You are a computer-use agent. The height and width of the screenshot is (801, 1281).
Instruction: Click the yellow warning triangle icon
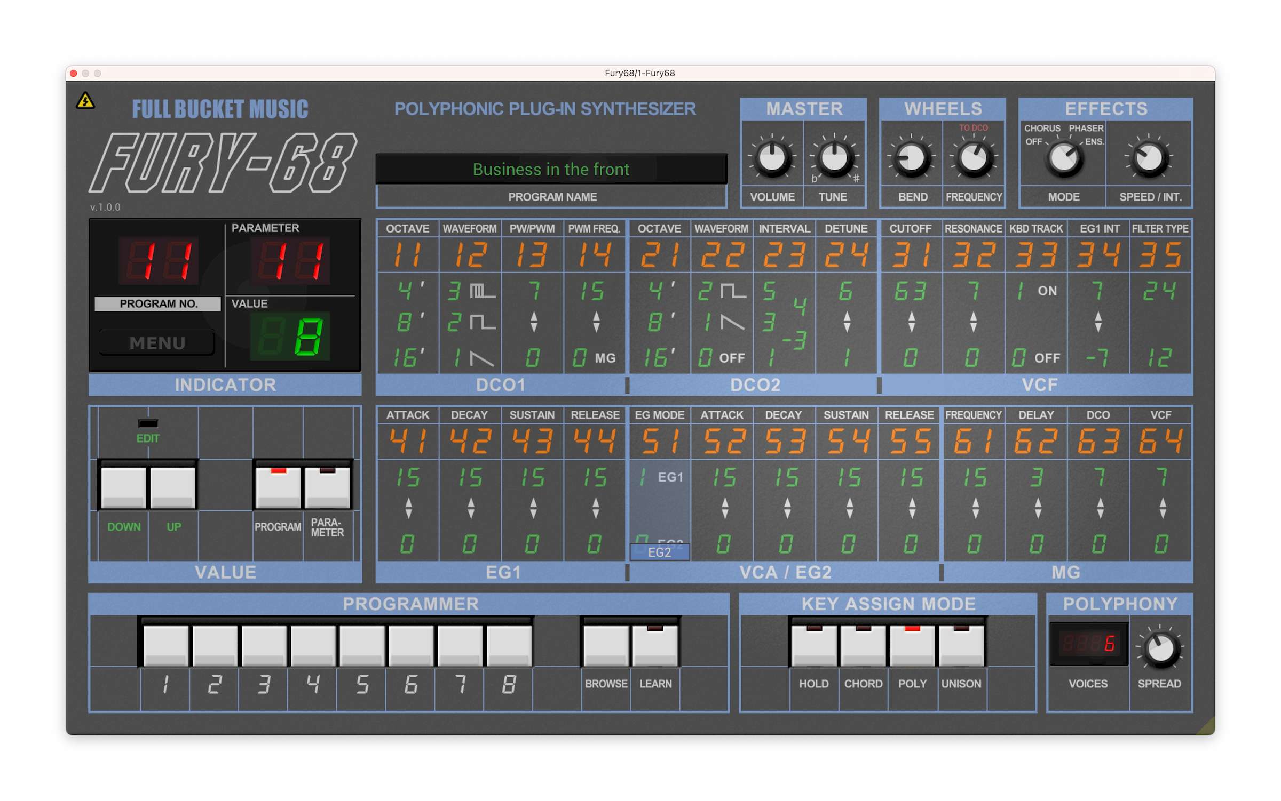pyautogui.click(x=85, y=101)
